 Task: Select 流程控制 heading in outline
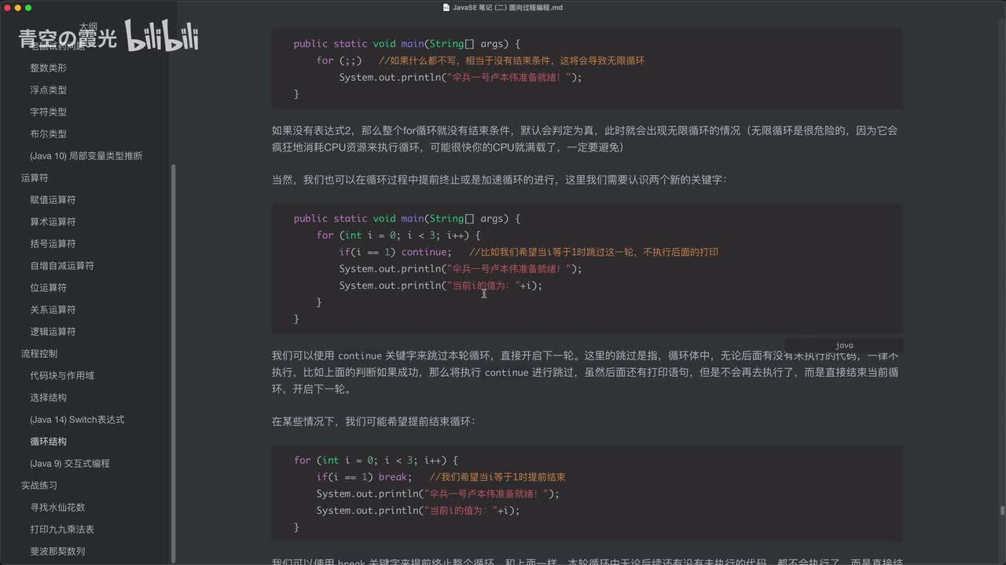coord(39,354)
